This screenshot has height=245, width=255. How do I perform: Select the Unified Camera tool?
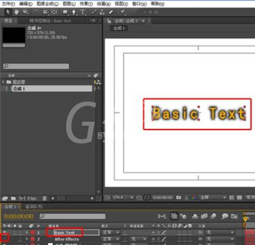click(x=45, y=12)
